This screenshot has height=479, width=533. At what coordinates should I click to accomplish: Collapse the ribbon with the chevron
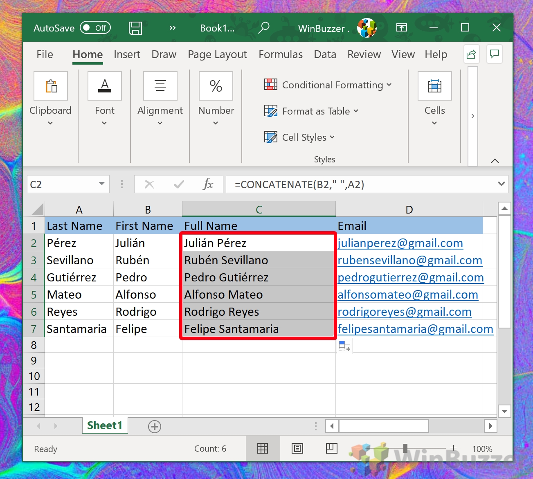pos(495,161)
